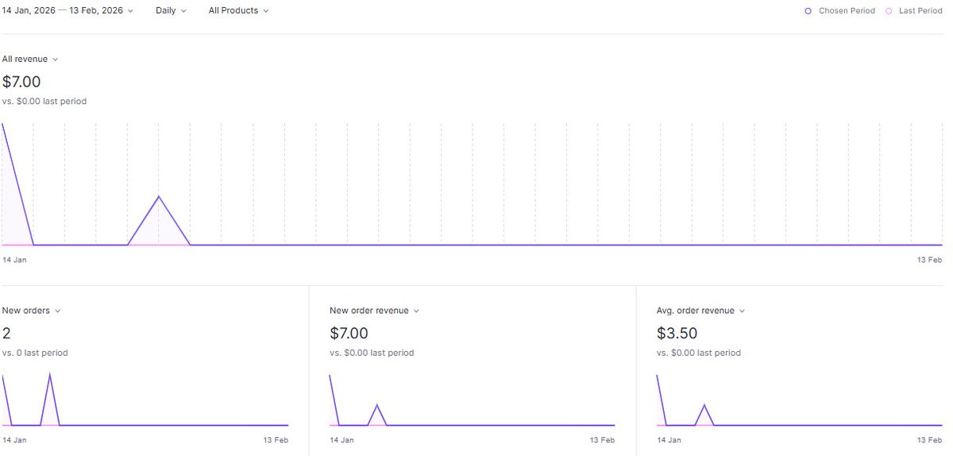Open the All Products filter dropdown
This screenshot has height=456, width=953.
tap(238, 11)
